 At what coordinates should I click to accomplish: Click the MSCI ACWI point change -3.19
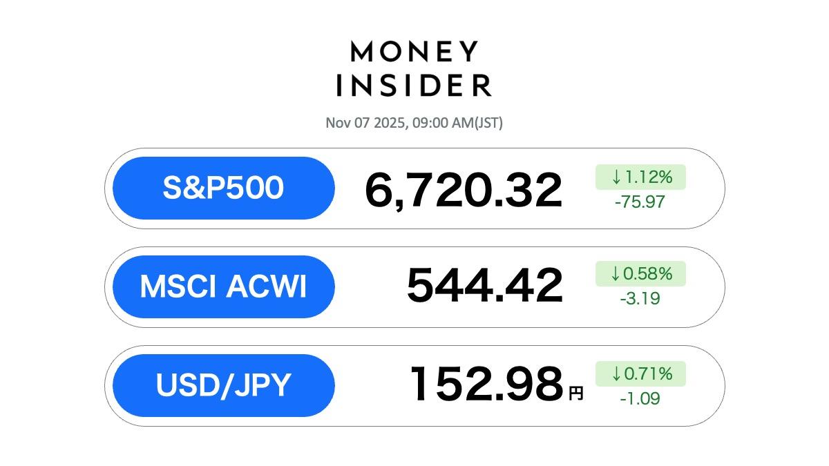point(639,299)
